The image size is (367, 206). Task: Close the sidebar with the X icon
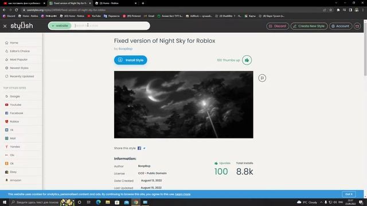point(5,26)
